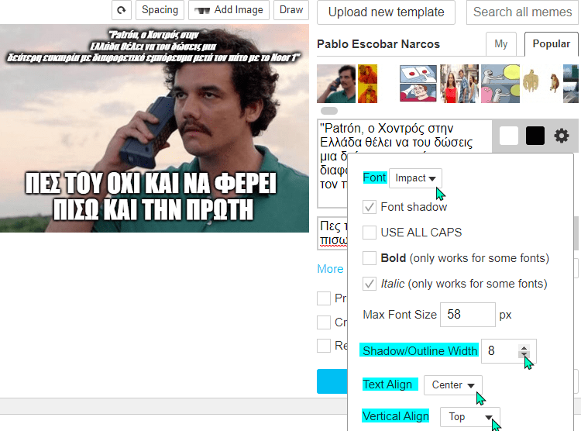Select the Two Buttons template thumbnail
Viewport: 581px width, 431px height.
point(418,84)
